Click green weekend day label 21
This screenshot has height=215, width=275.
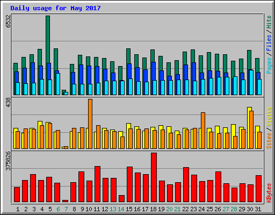[177, 209]
